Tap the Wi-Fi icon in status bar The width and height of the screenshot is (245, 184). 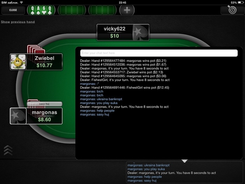tap(22, 2)
